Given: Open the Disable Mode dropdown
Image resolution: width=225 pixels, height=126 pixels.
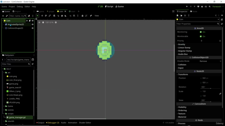Looking at the screenshot, I should (210, 61).
